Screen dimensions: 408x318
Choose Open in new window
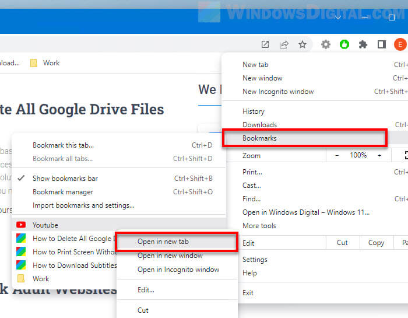pyautogui.click(x=177, y=256)
